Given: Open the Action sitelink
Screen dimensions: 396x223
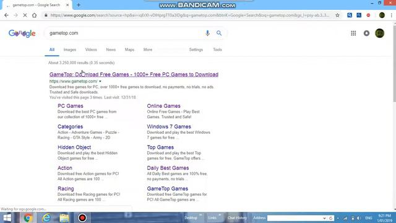Looking at the screenshot, I should click(64, 168).
